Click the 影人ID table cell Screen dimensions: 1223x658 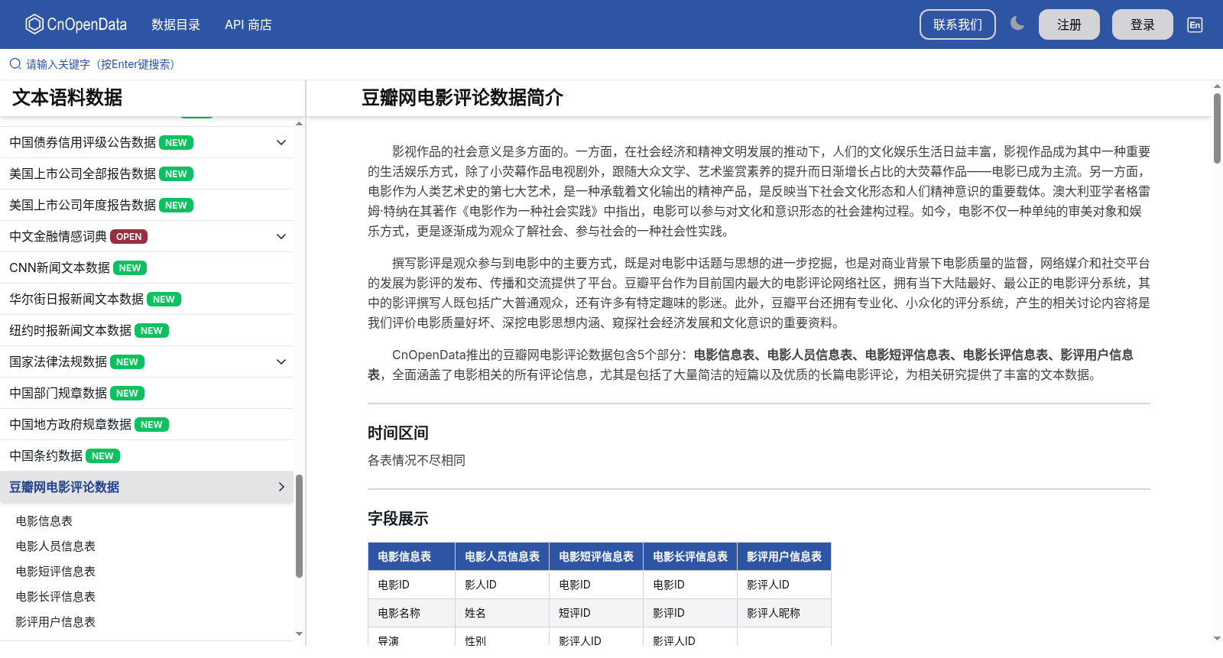coord(502,585)
